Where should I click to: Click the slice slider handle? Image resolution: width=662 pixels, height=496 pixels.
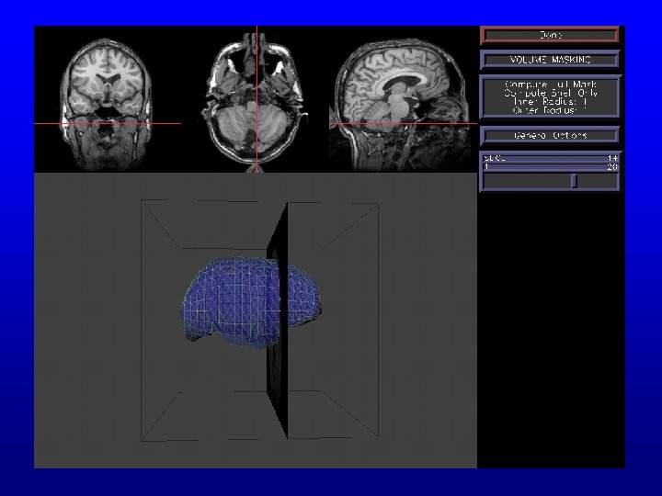(x=574, y=181)
